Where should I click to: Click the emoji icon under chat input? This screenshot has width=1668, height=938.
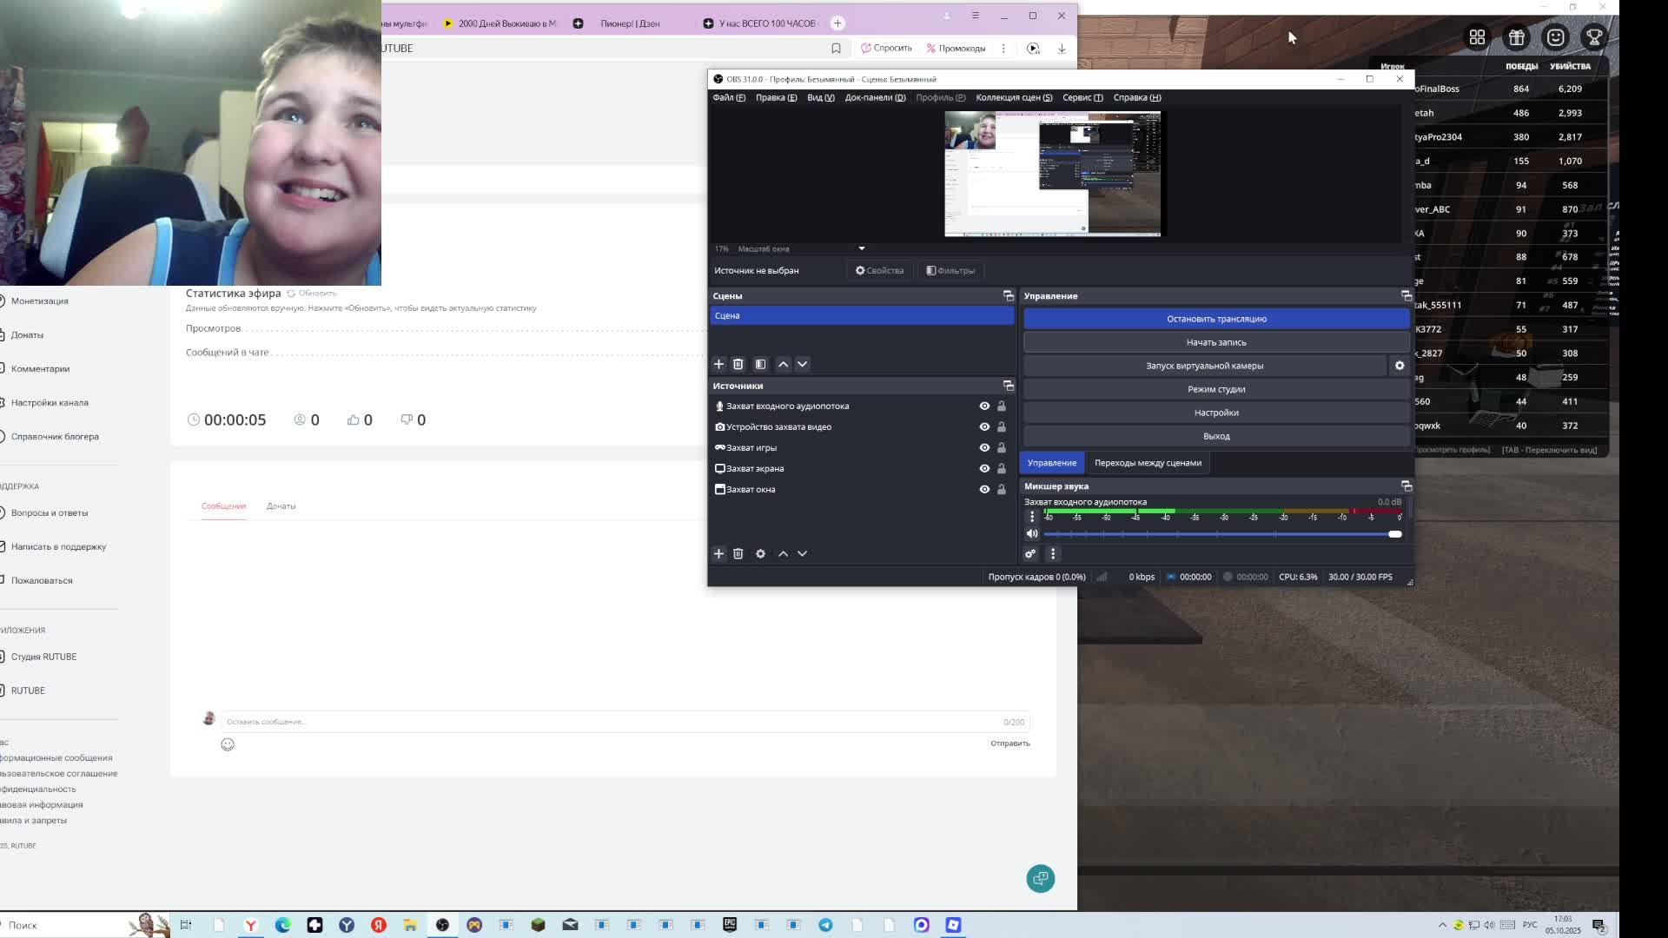[x=228, y=744]
